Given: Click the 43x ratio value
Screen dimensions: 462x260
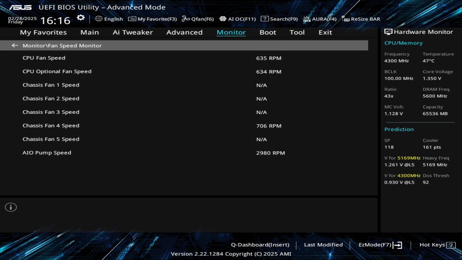Looking at the screenshot, I should [389, 96].
